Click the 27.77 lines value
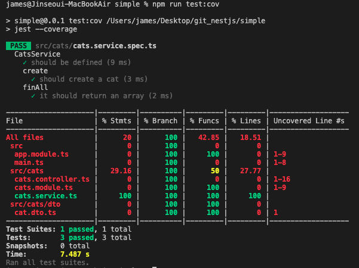 (x=250, y=171)
